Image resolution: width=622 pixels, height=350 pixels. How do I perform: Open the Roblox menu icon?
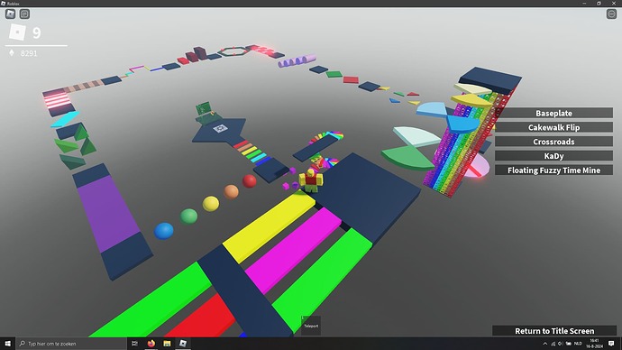click(10, 14)
